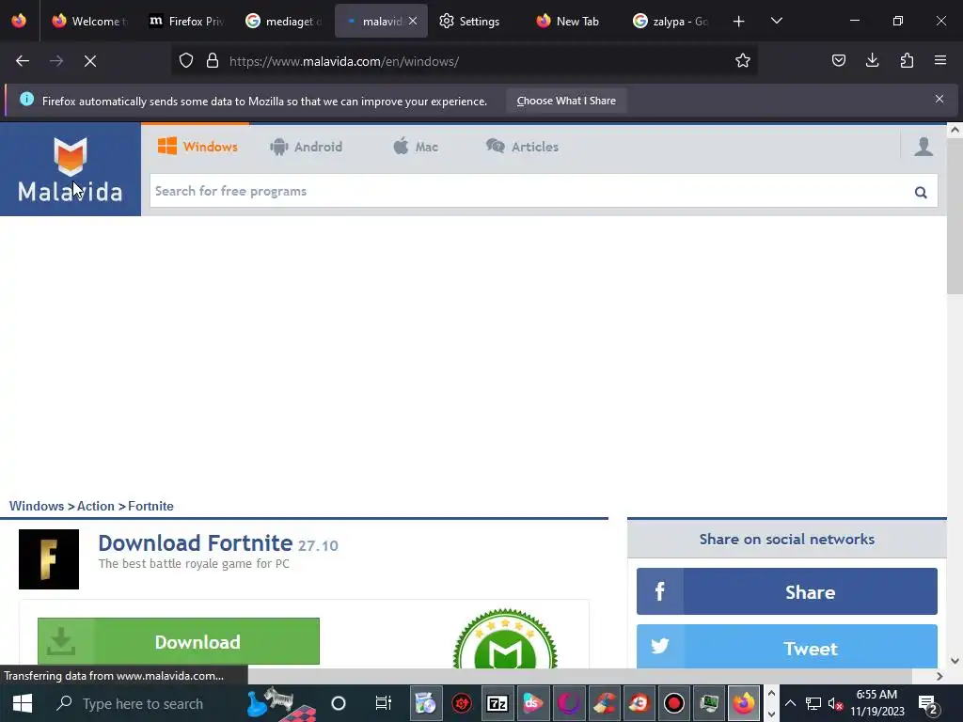Open the Firefox View icon
963x722 pixels.
tap(19, 21)
